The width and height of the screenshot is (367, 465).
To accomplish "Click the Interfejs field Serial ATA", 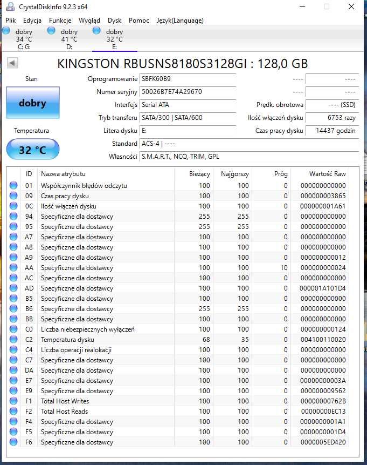I will [188, 105].
